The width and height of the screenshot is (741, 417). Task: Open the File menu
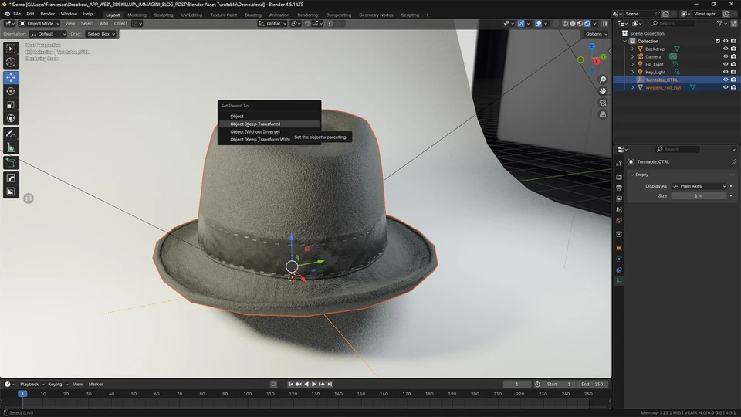click(x=17, y=14)
